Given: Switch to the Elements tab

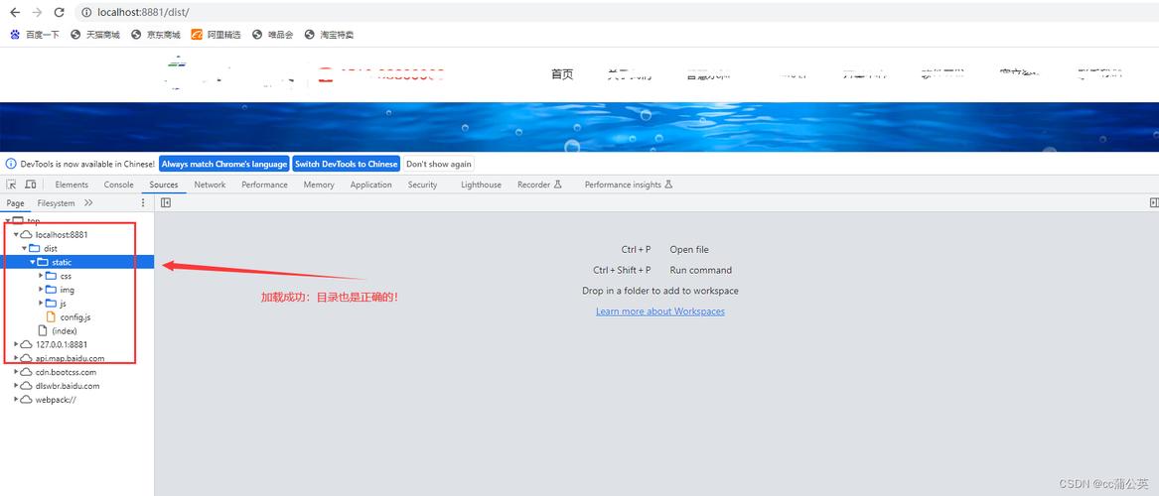Looking at the screenshot, I should point(72,185).
